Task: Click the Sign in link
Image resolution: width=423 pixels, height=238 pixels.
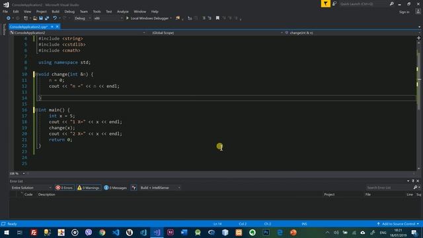Action: click(404, 12)
